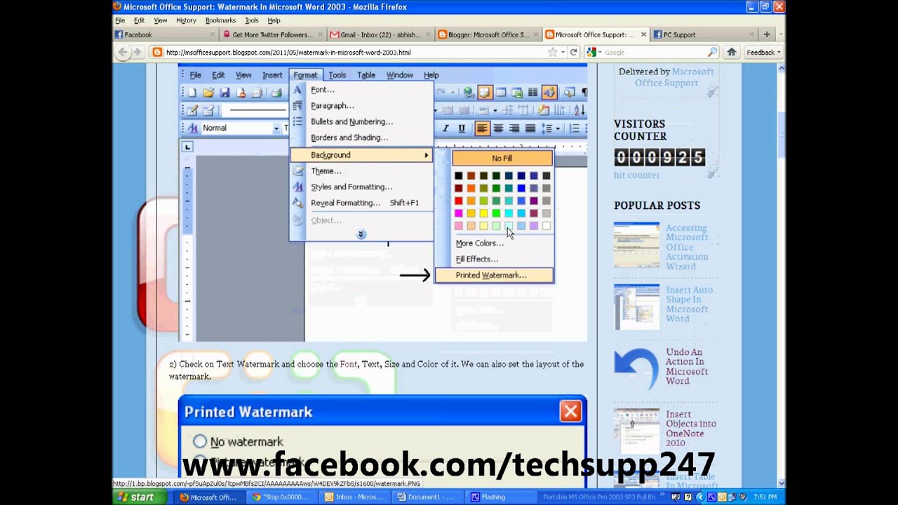Screen dimensions: 898x505
Task: Pick the magenta swatch in Word's color palette
Action: (459, 213)
